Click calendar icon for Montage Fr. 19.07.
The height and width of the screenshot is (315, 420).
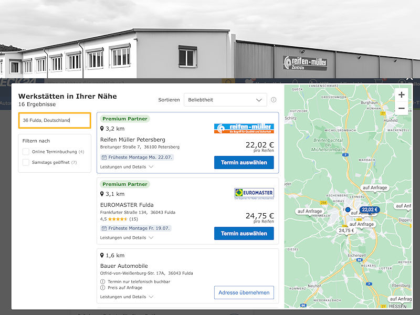pos(104,228)
